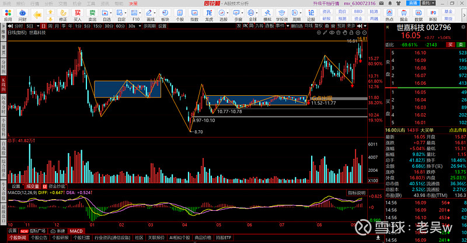
Task: Expand the 30s period dropdown arrow
Action: 140,26
